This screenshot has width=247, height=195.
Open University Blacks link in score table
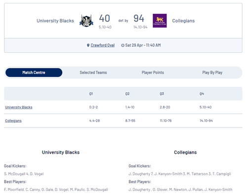point(19,107)
